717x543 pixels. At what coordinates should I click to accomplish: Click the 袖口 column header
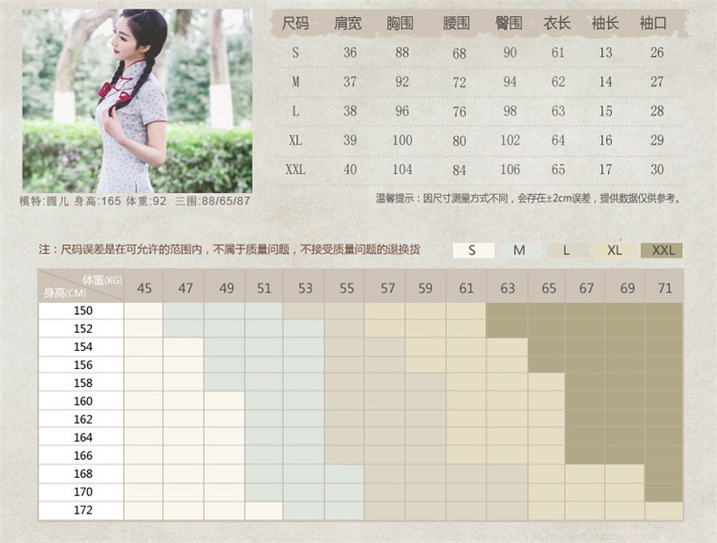coord(654,23)
